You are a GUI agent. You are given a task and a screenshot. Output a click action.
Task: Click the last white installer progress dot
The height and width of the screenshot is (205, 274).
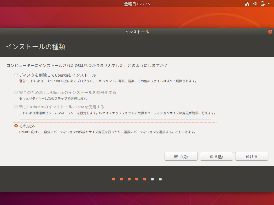pos(160,179)
